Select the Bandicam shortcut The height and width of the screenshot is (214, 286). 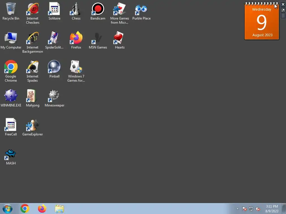[98, 11]
